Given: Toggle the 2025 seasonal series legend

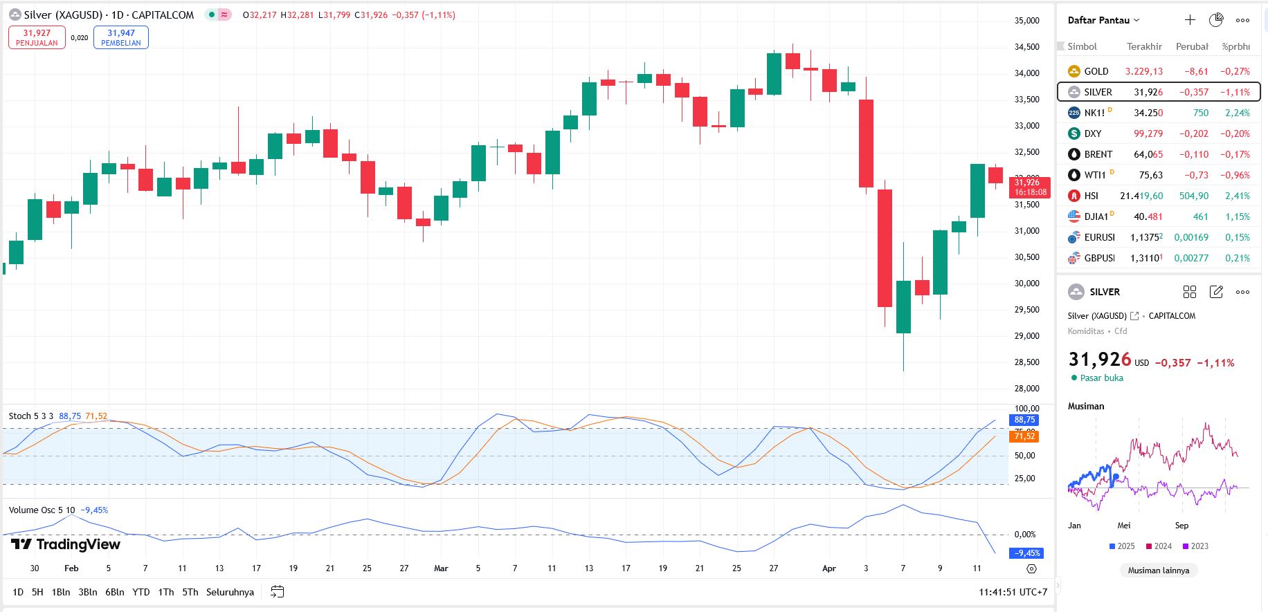Looking at the screenshot, I should click(x=1122, y=546).
